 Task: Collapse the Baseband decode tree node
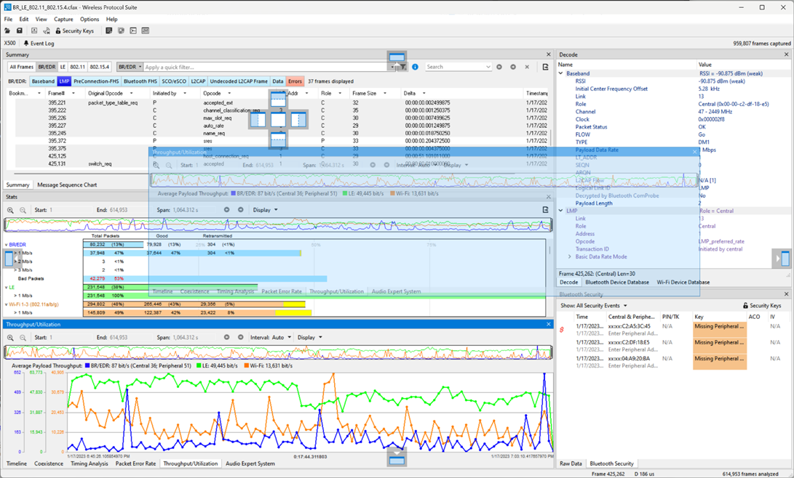point(560,74)
